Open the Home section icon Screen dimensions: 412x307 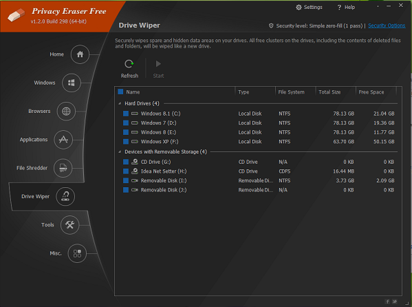point(80,54)
